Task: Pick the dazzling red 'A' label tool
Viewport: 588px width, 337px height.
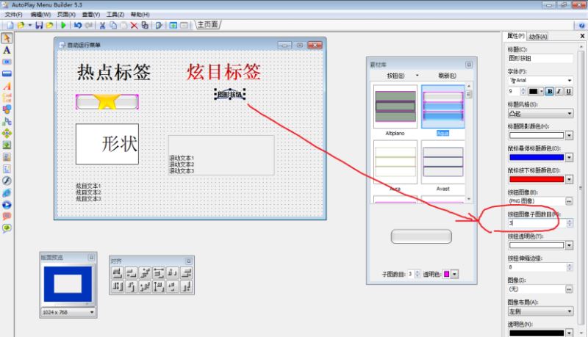Action: pyautogui.click(x=7, y=86)
